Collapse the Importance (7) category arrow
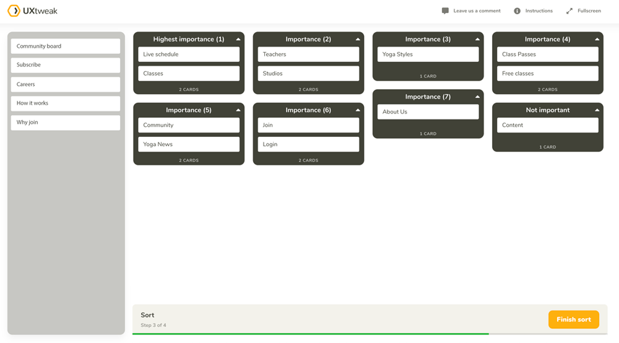This screenshot has height=343, width=619. (477, 97)
